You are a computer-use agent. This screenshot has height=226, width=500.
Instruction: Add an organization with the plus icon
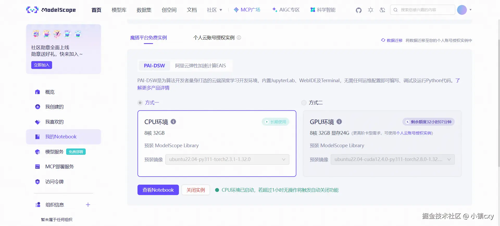(x=88, y=205)
